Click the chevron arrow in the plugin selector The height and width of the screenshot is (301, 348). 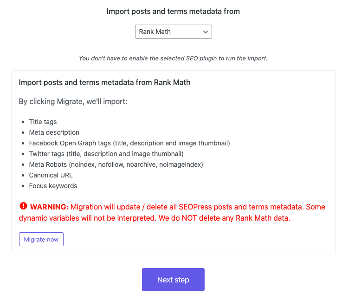point(206,32)
